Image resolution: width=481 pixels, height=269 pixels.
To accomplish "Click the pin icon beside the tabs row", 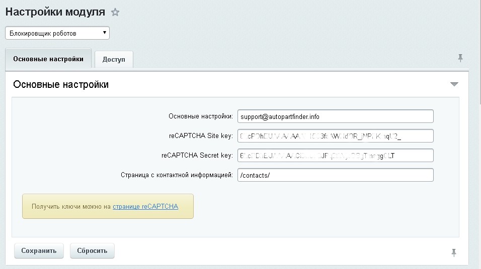I will pyautogui.click(x=460, y=58).
